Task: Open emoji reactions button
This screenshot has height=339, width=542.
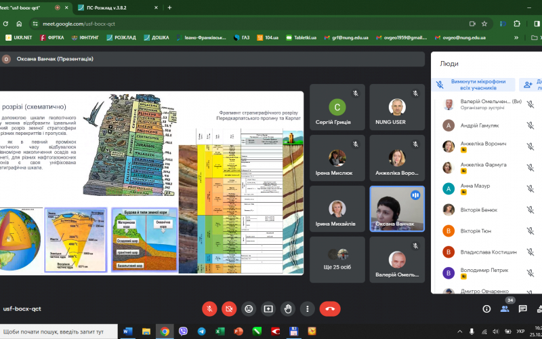Action: (249, 309)
